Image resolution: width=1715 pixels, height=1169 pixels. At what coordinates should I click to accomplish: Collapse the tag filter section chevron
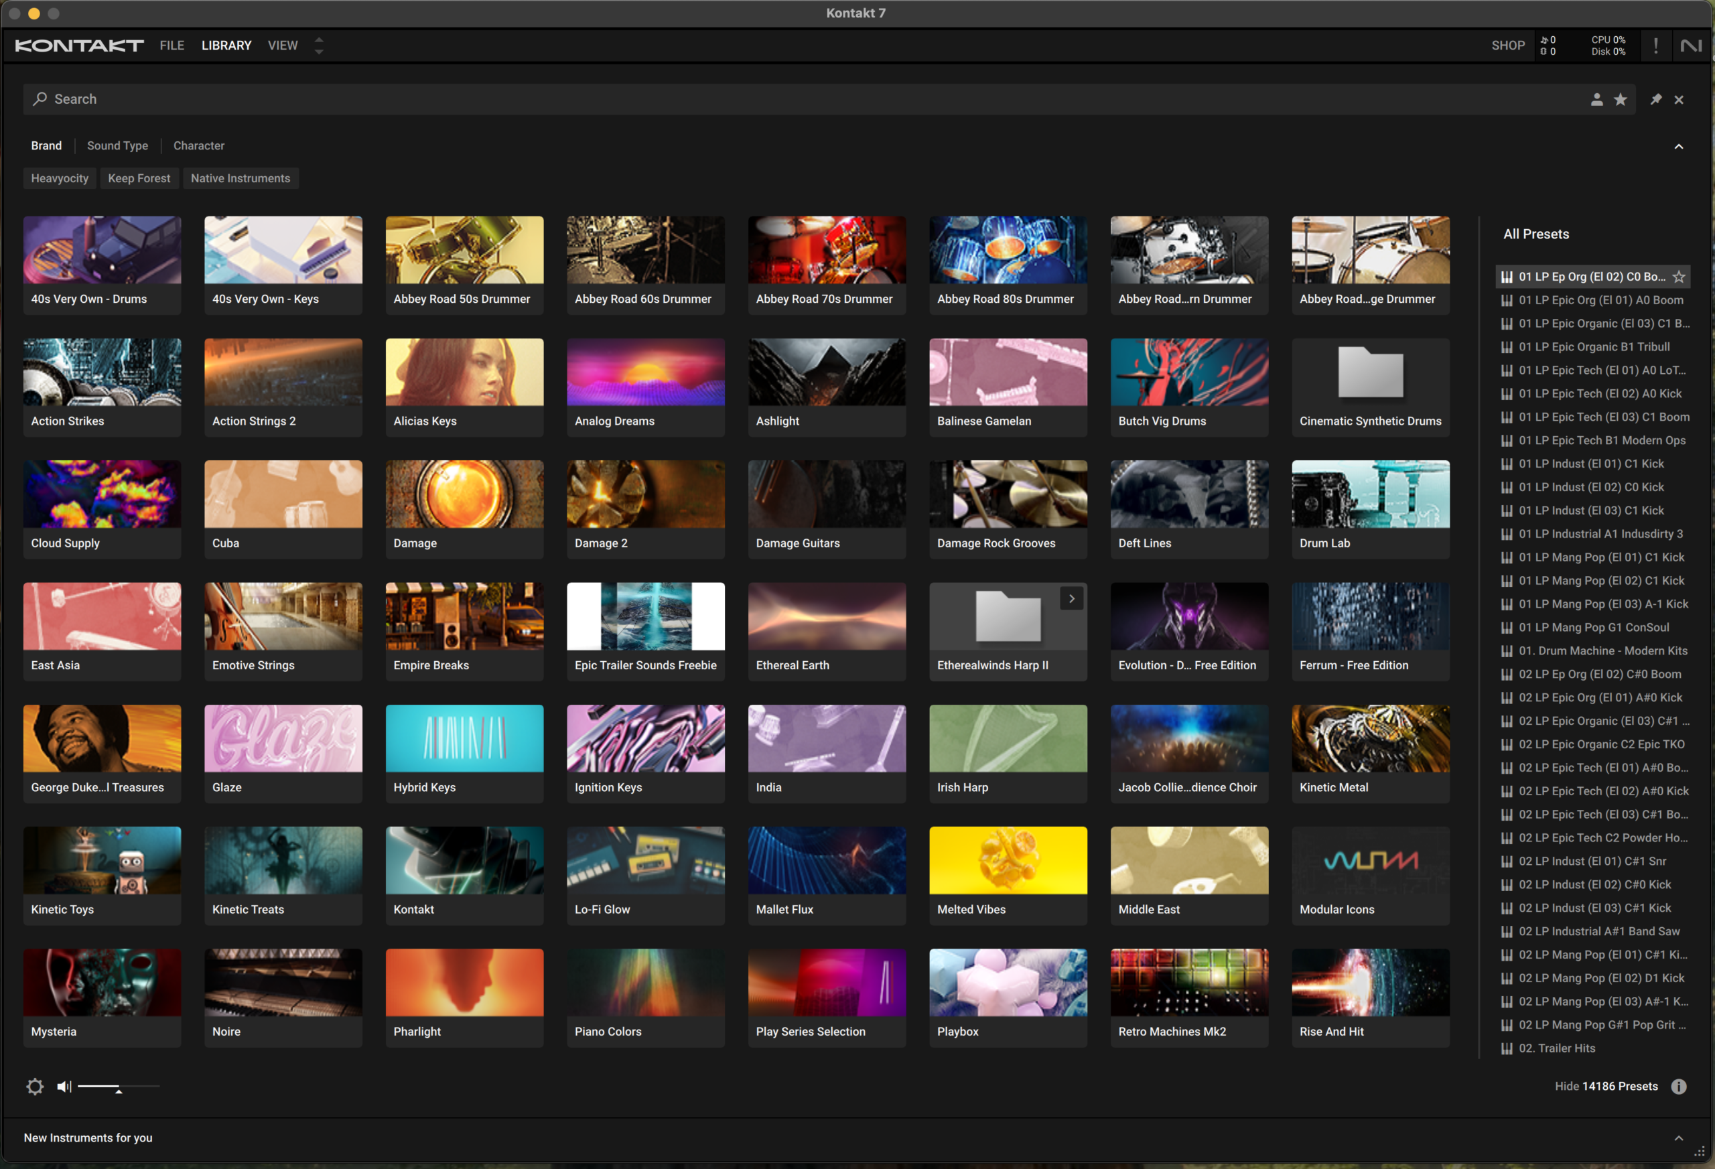pos(1679,146)
